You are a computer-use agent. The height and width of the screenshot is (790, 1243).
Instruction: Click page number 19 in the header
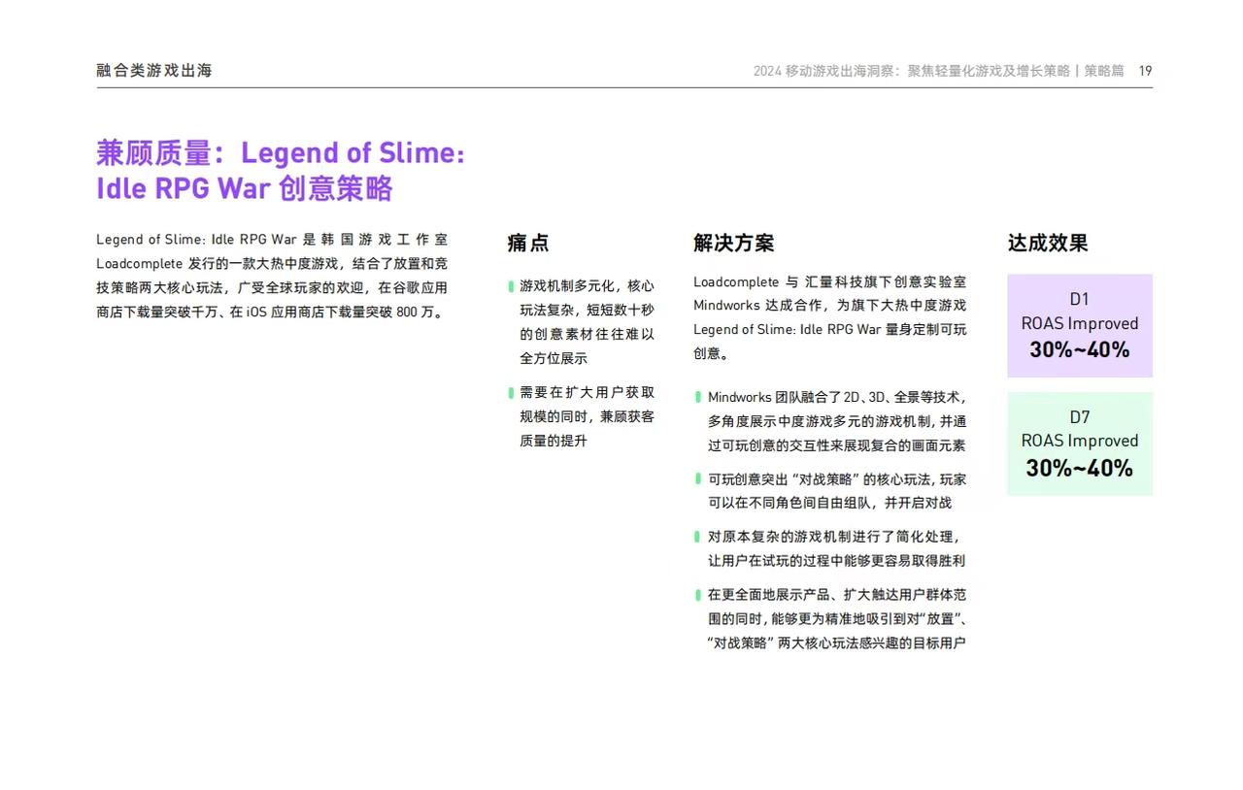[1145, 71]
